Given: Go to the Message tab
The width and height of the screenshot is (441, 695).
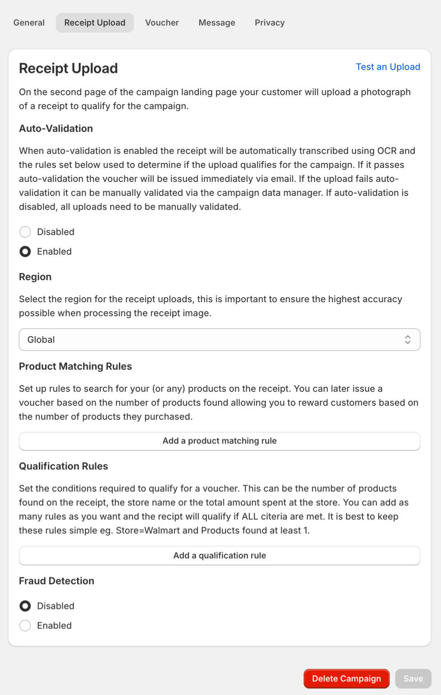Looking at the screenshot, I should coord(217,23).
